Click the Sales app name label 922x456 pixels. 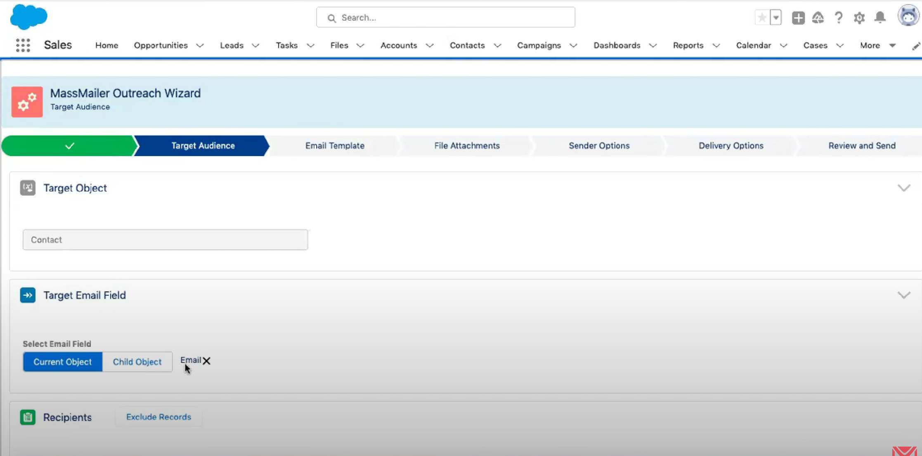(x=58, y=45)
